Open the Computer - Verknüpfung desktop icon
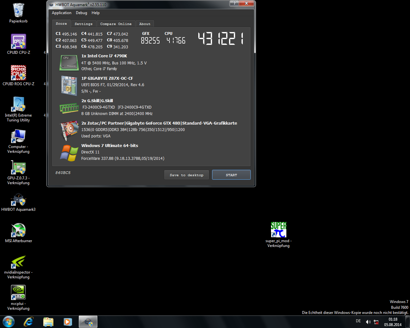410x328 pixels. (19, 136)
